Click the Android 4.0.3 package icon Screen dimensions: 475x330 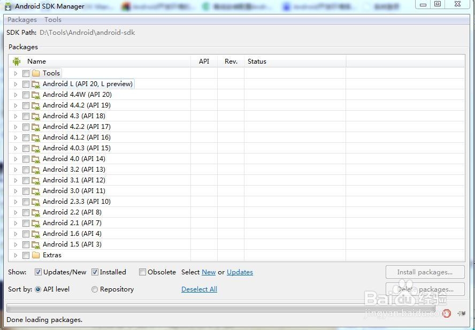(x=36, y=148)
